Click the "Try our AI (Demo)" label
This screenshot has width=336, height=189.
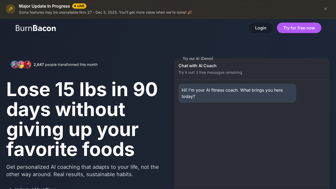click(198, 59)
